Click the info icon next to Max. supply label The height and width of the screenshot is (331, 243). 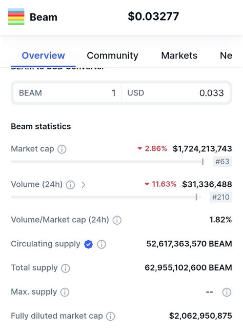tap(65, 293)
